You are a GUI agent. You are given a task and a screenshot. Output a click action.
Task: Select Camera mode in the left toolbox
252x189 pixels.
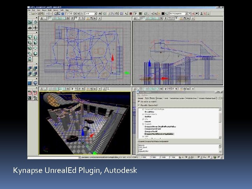tap(30, 22)
